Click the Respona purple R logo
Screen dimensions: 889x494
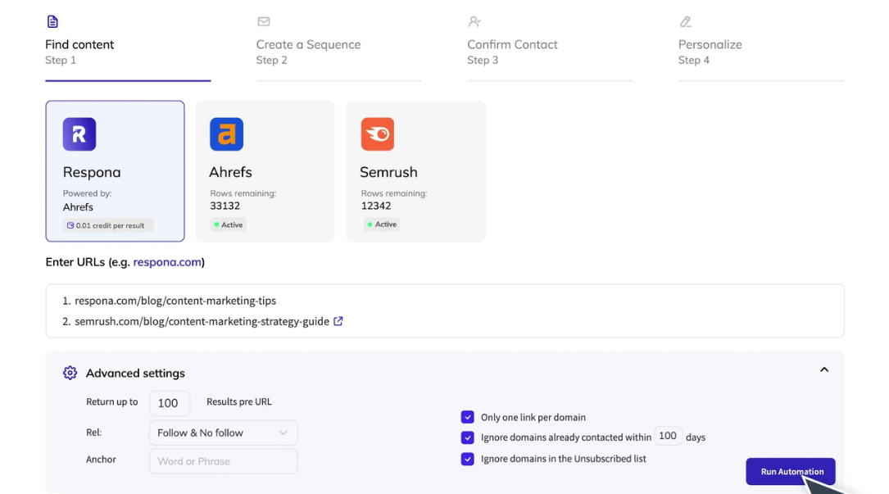click(x=79, y=134)
